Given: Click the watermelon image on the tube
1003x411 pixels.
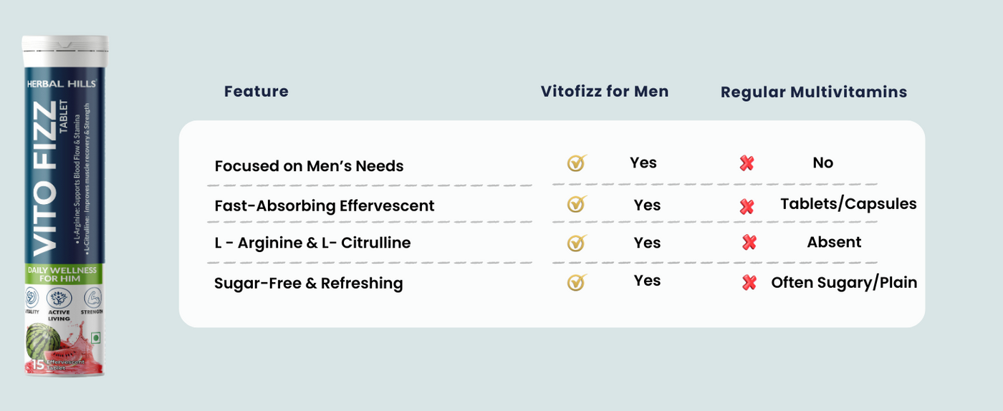Looking at the screenshot, I should pos(46,341).
